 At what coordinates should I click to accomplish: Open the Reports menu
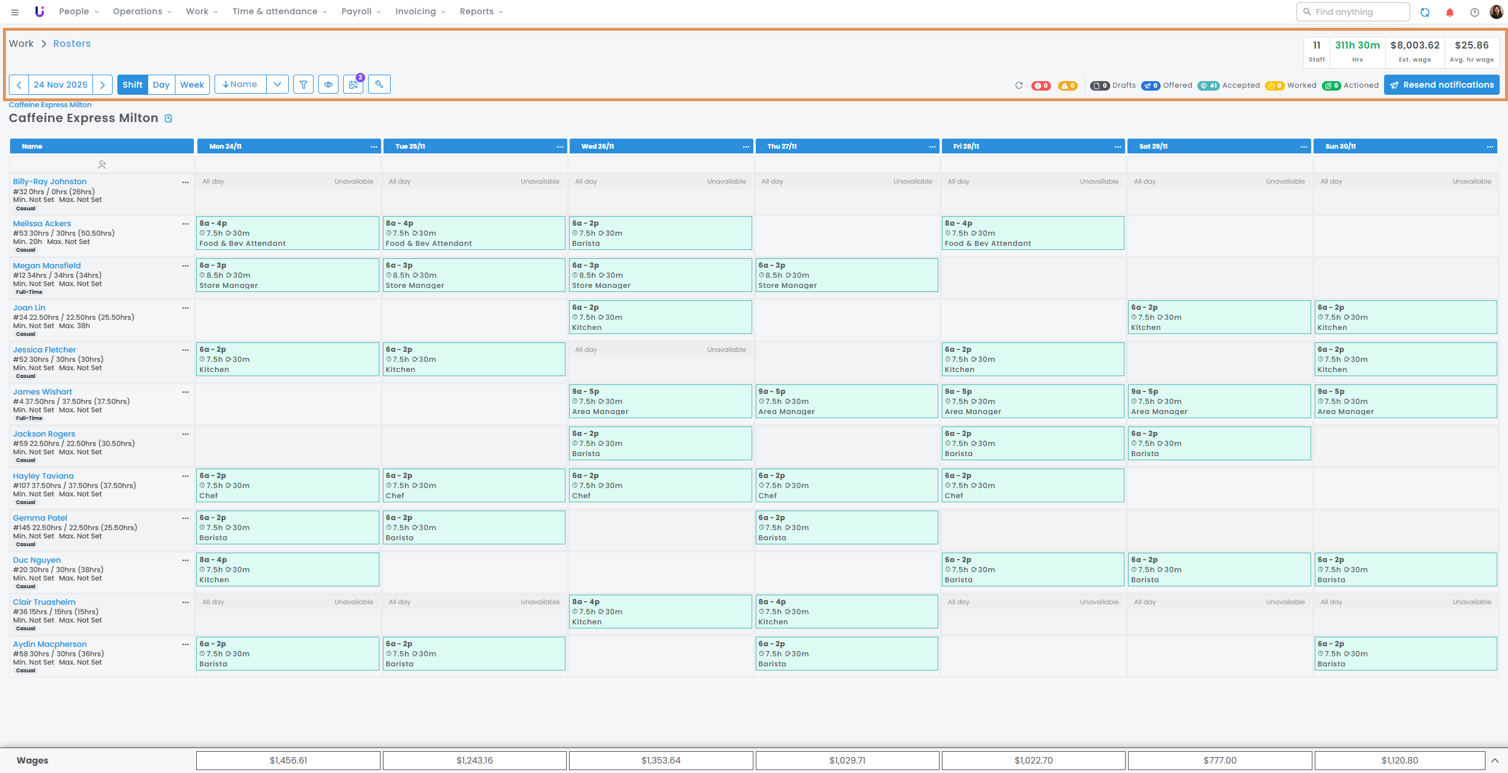[481, 11]
